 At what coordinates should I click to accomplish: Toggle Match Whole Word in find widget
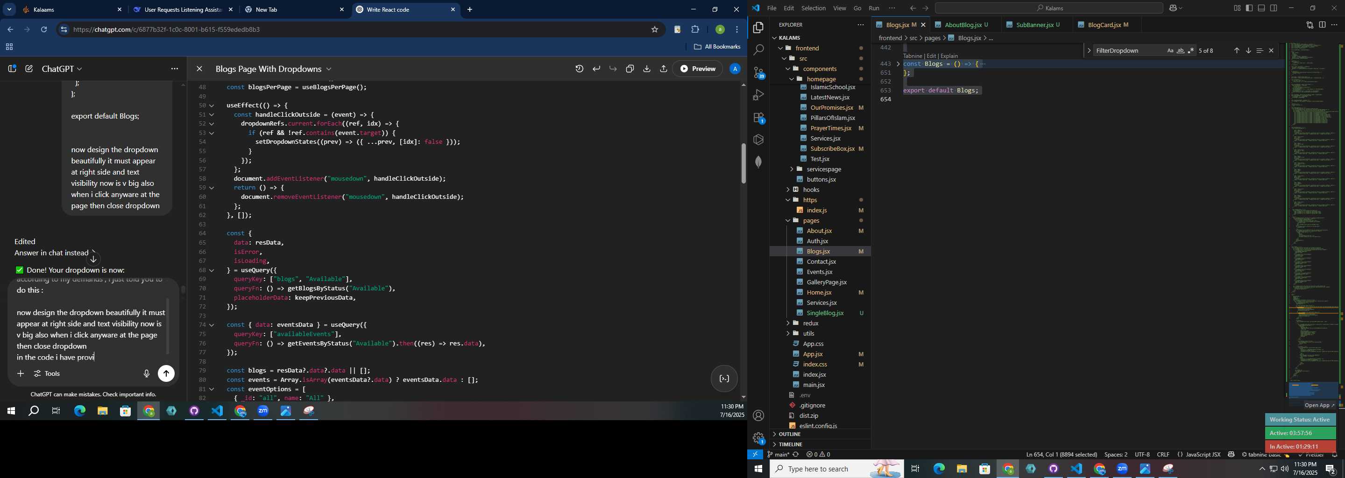point(1181,50)
